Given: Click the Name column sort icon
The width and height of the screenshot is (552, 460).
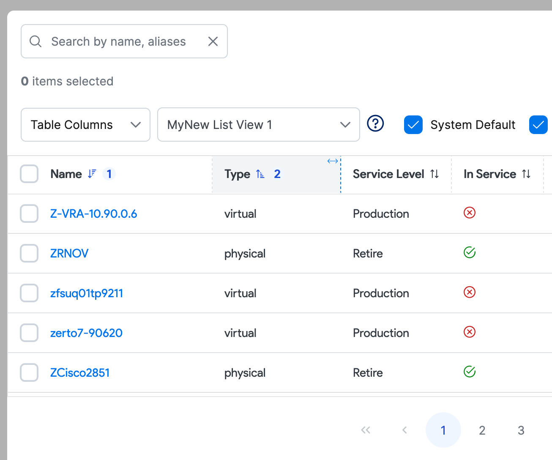Looking at the screenshot, I should [92, 174].
